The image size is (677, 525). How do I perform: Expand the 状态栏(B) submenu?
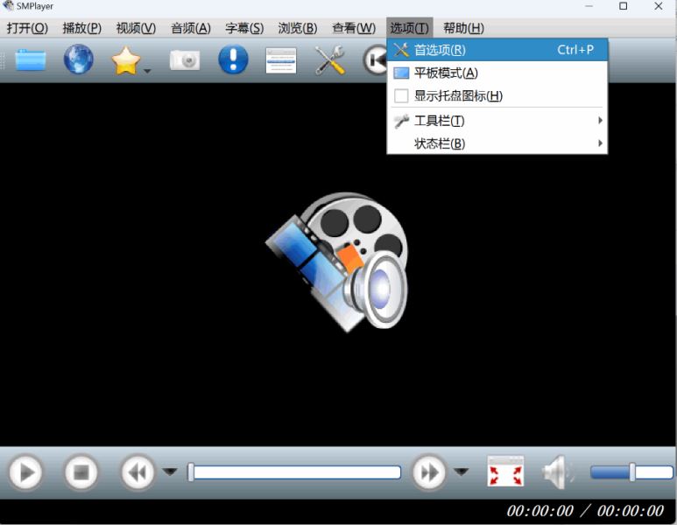[x=497, y=143]
